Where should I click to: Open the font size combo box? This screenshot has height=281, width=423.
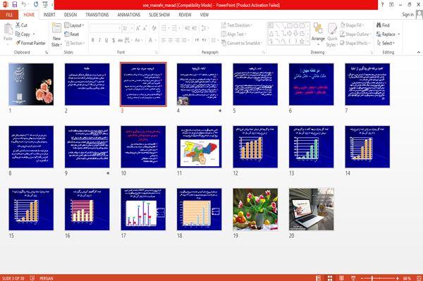coord(128,28)
